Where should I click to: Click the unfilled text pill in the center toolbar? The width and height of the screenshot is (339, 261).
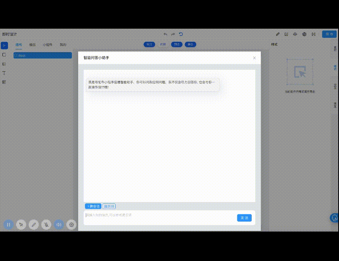point(163,45)
